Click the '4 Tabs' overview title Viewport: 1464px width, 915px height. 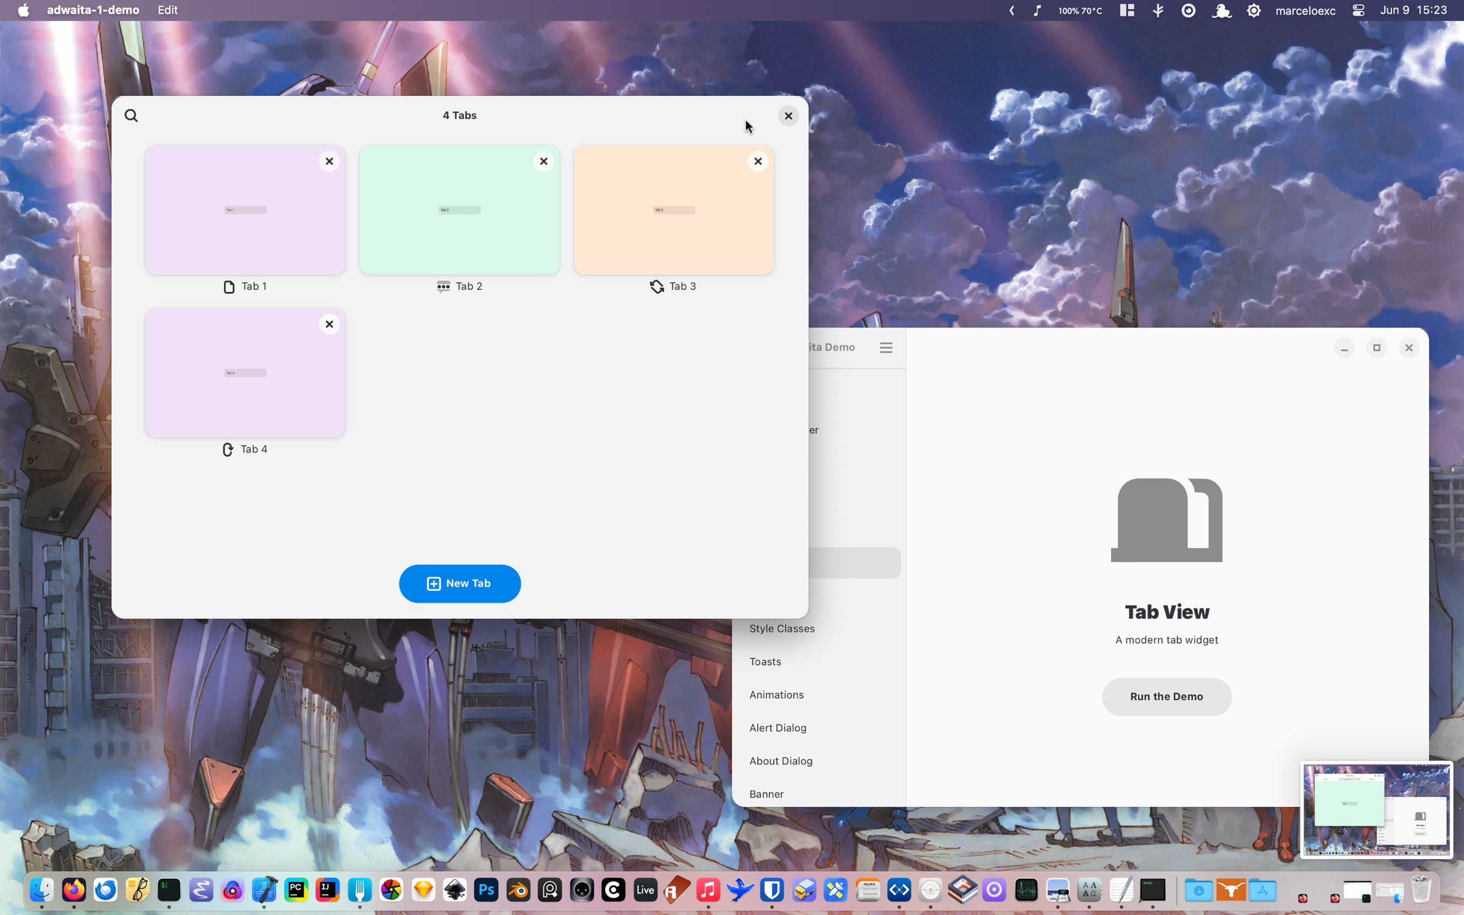point(460,115)
